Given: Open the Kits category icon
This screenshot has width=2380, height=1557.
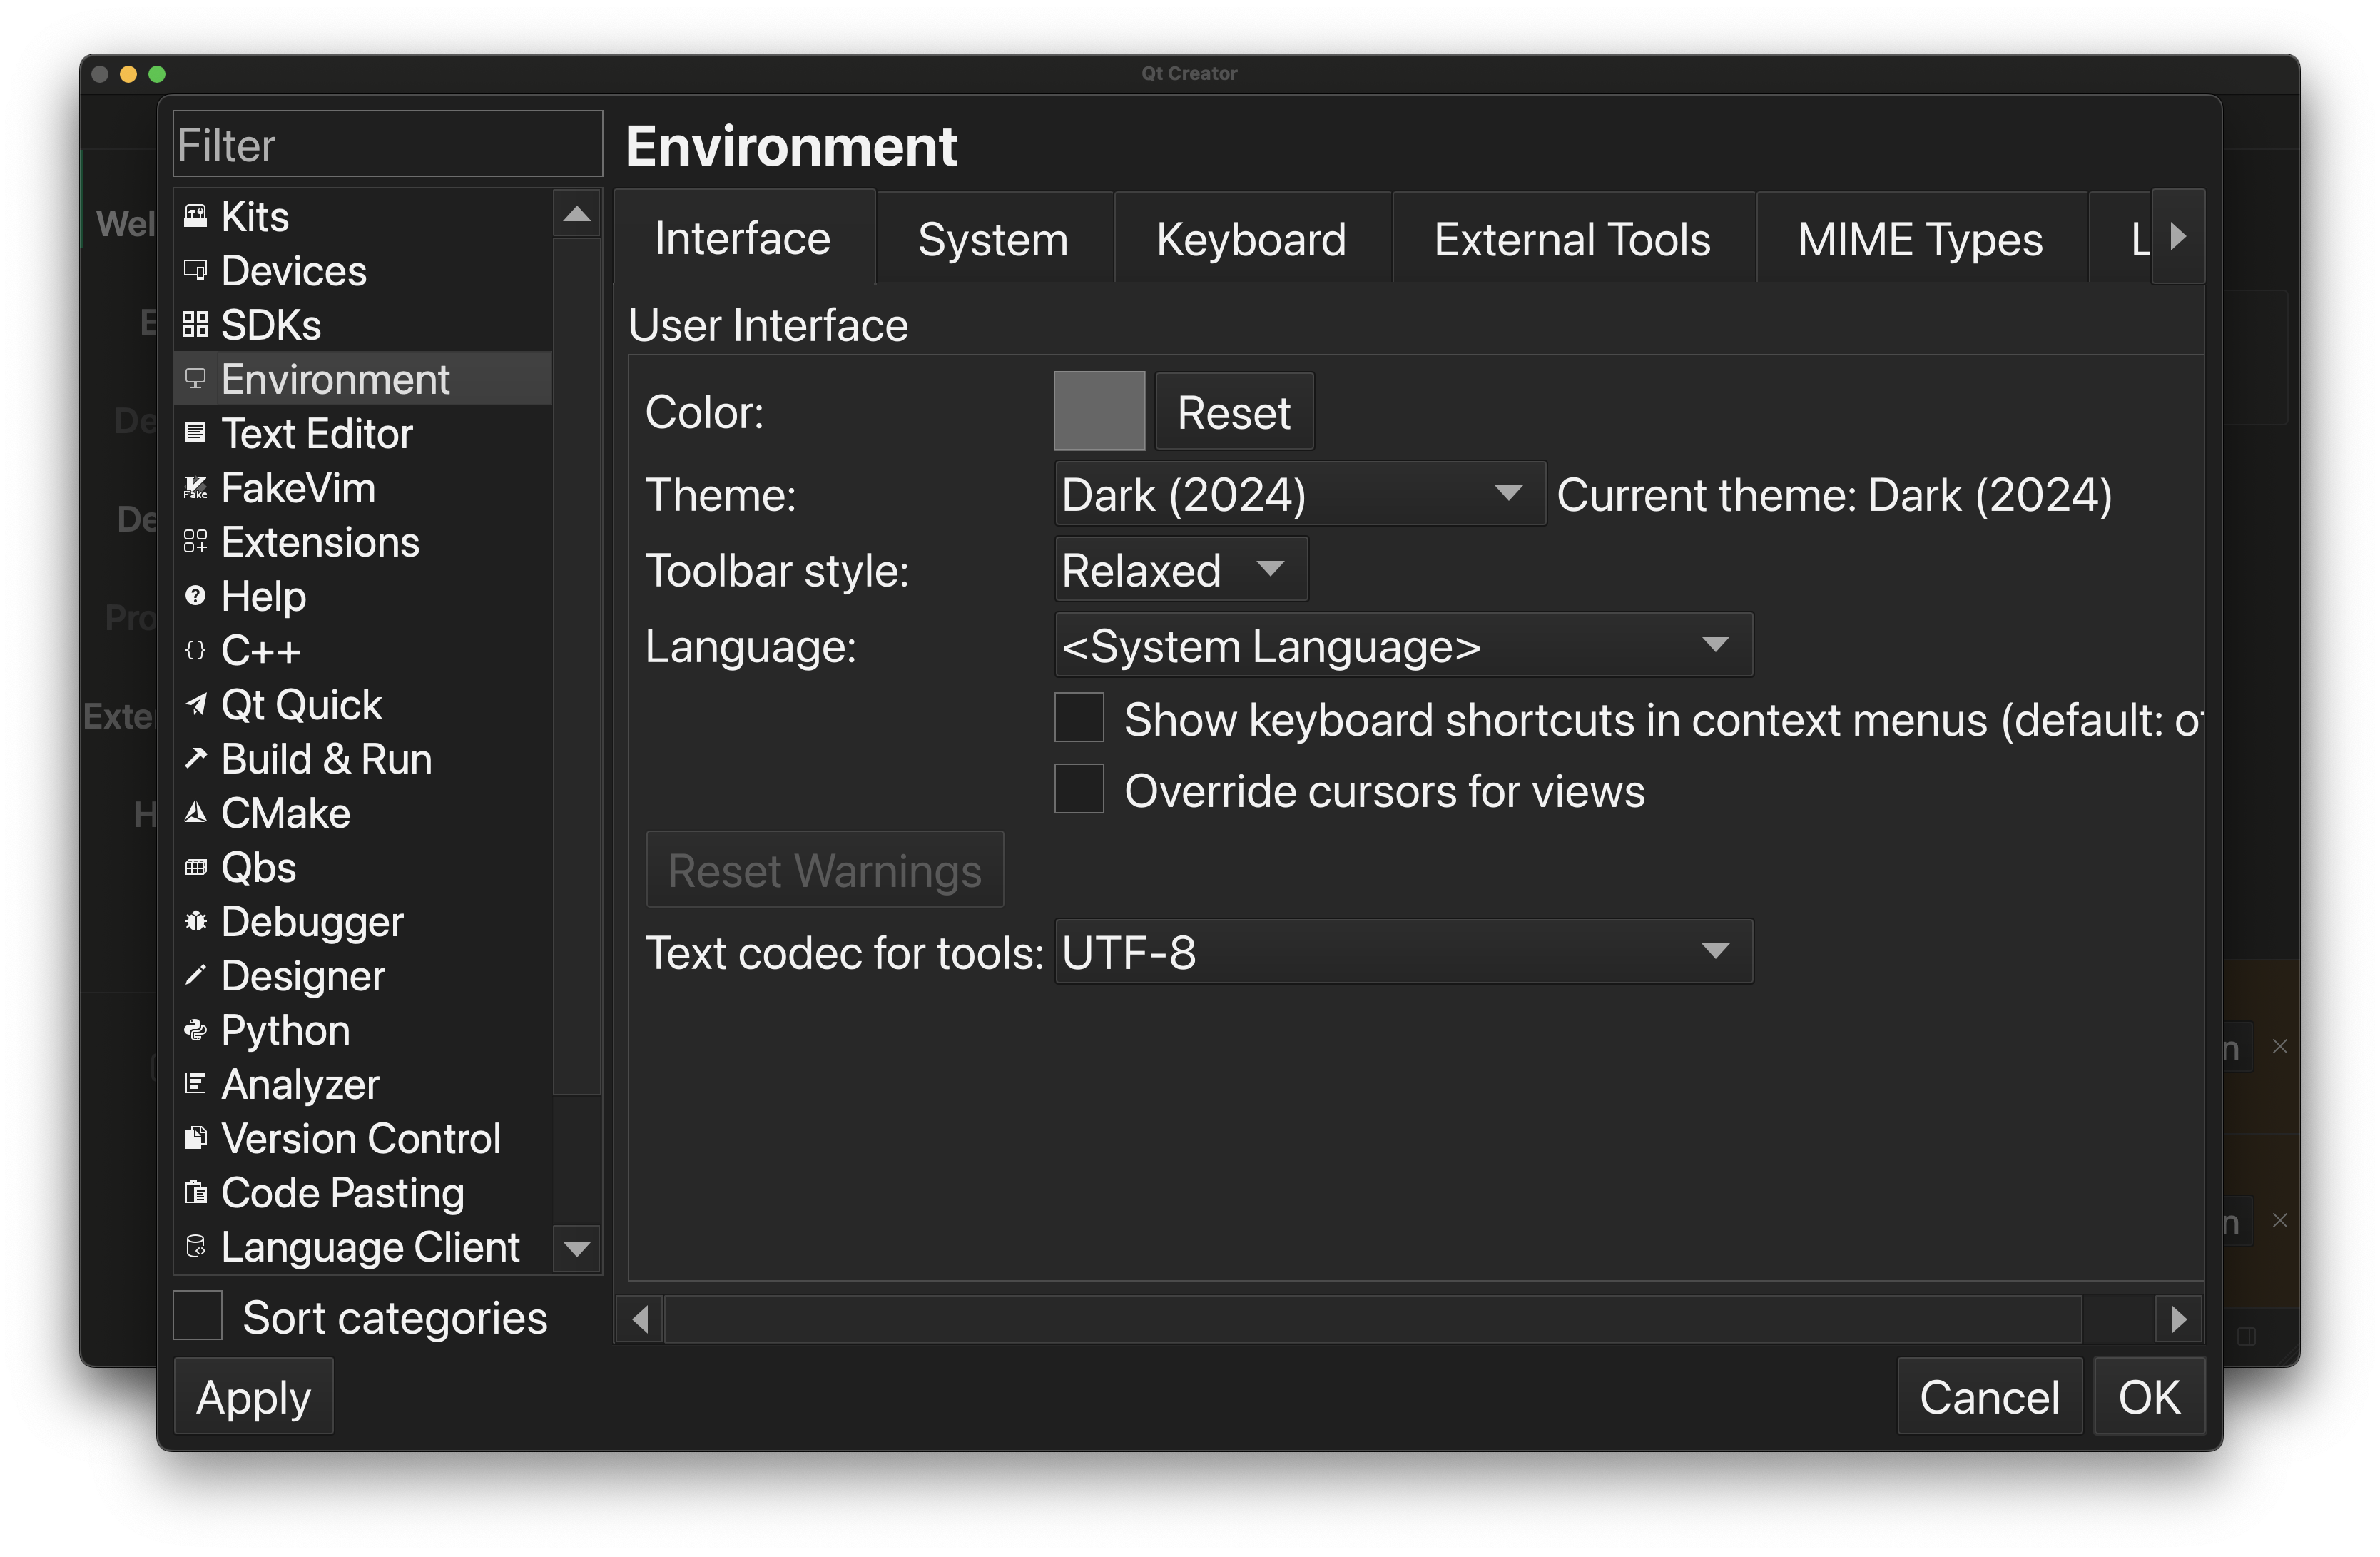Looking at the screenshot, I should [196, 216].
